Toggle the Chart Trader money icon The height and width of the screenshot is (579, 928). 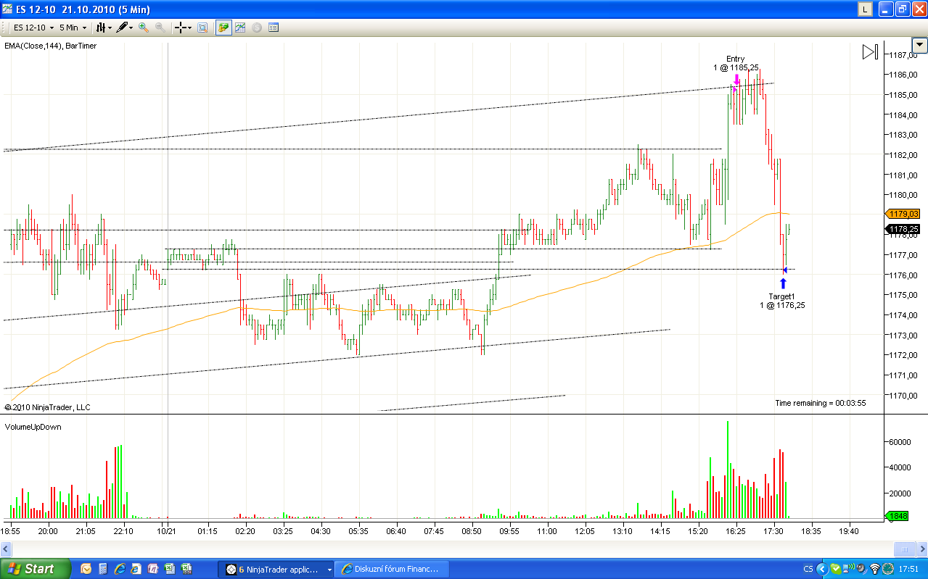(x=223, y=28)
